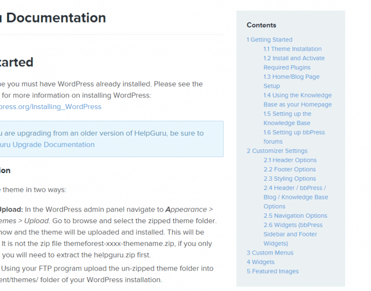
Task: Open the 4 Widgets contents entry
Action: (x=261, y=262)
